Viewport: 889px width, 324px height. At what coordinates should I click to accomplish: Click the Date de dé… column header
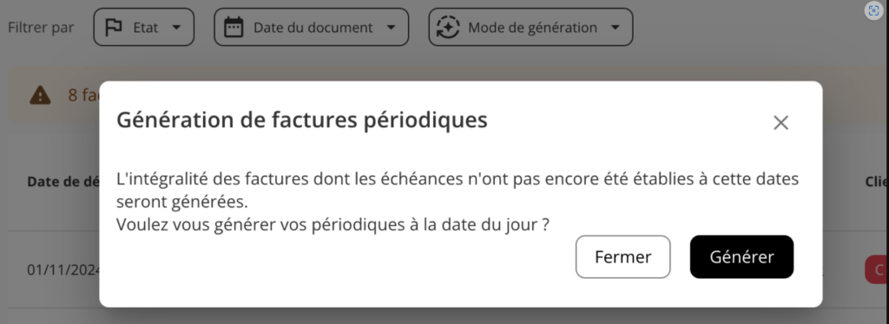[63, 182]
